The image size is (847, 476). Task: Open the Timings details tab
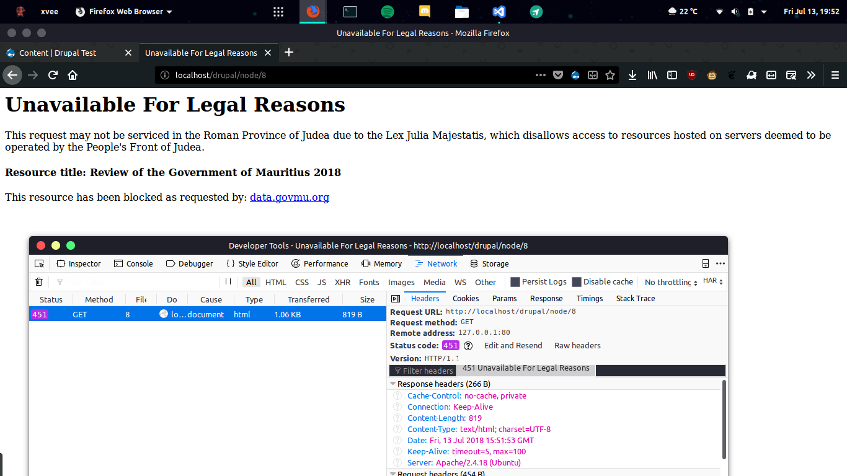tap(590, 299)
